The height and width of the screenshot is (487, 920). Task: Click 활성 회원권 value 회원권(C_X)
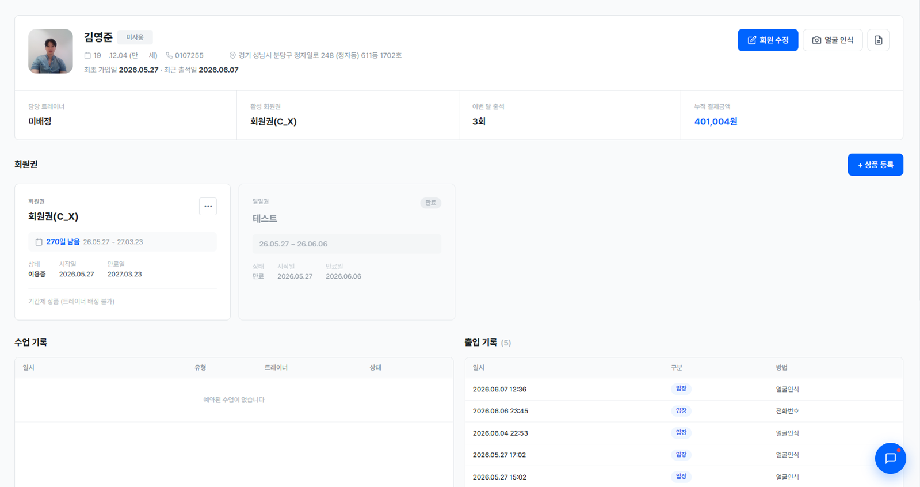click(x=273, y=121)
